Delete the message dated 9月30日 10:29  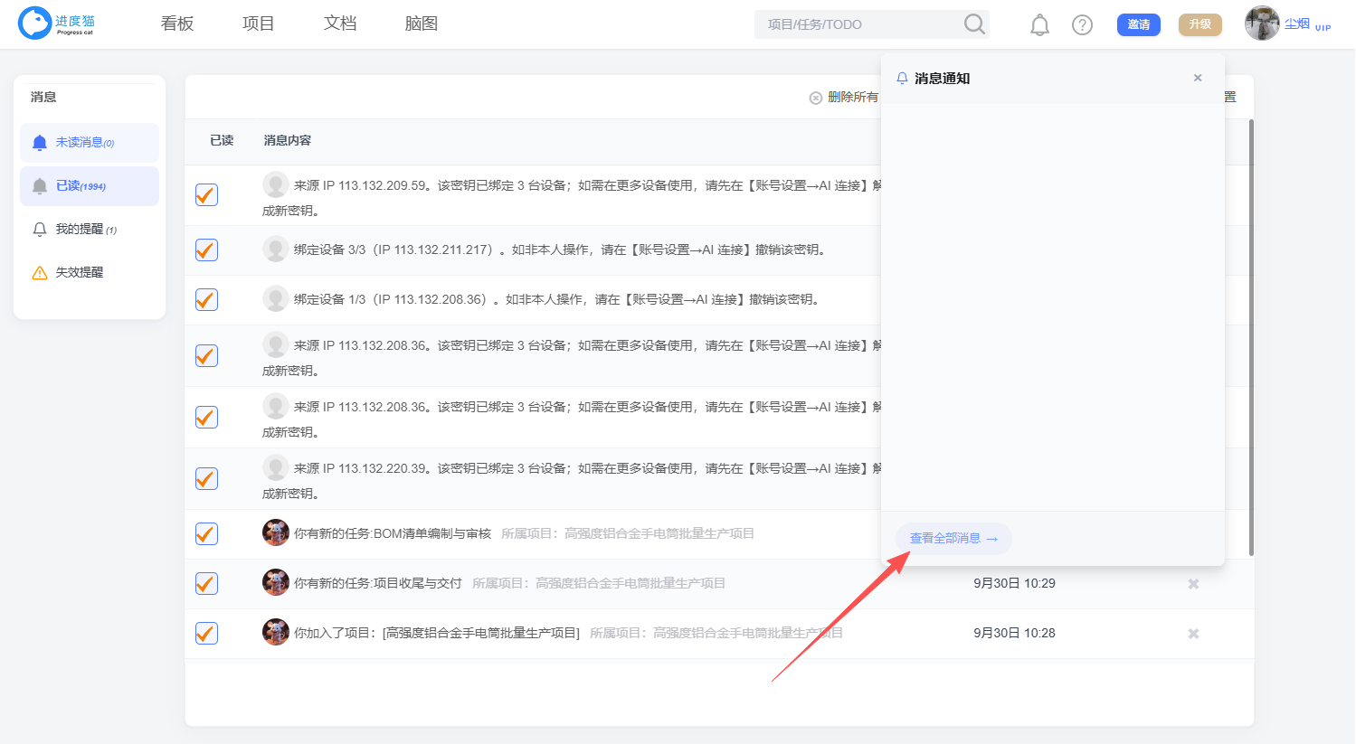(x=1193, y=584)
